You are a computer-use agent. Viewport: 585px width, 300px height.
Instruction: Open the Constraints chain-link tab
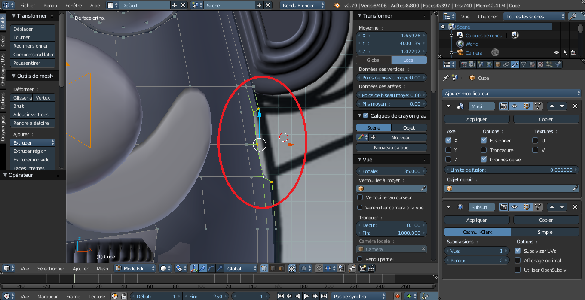(x=507, y=64)
